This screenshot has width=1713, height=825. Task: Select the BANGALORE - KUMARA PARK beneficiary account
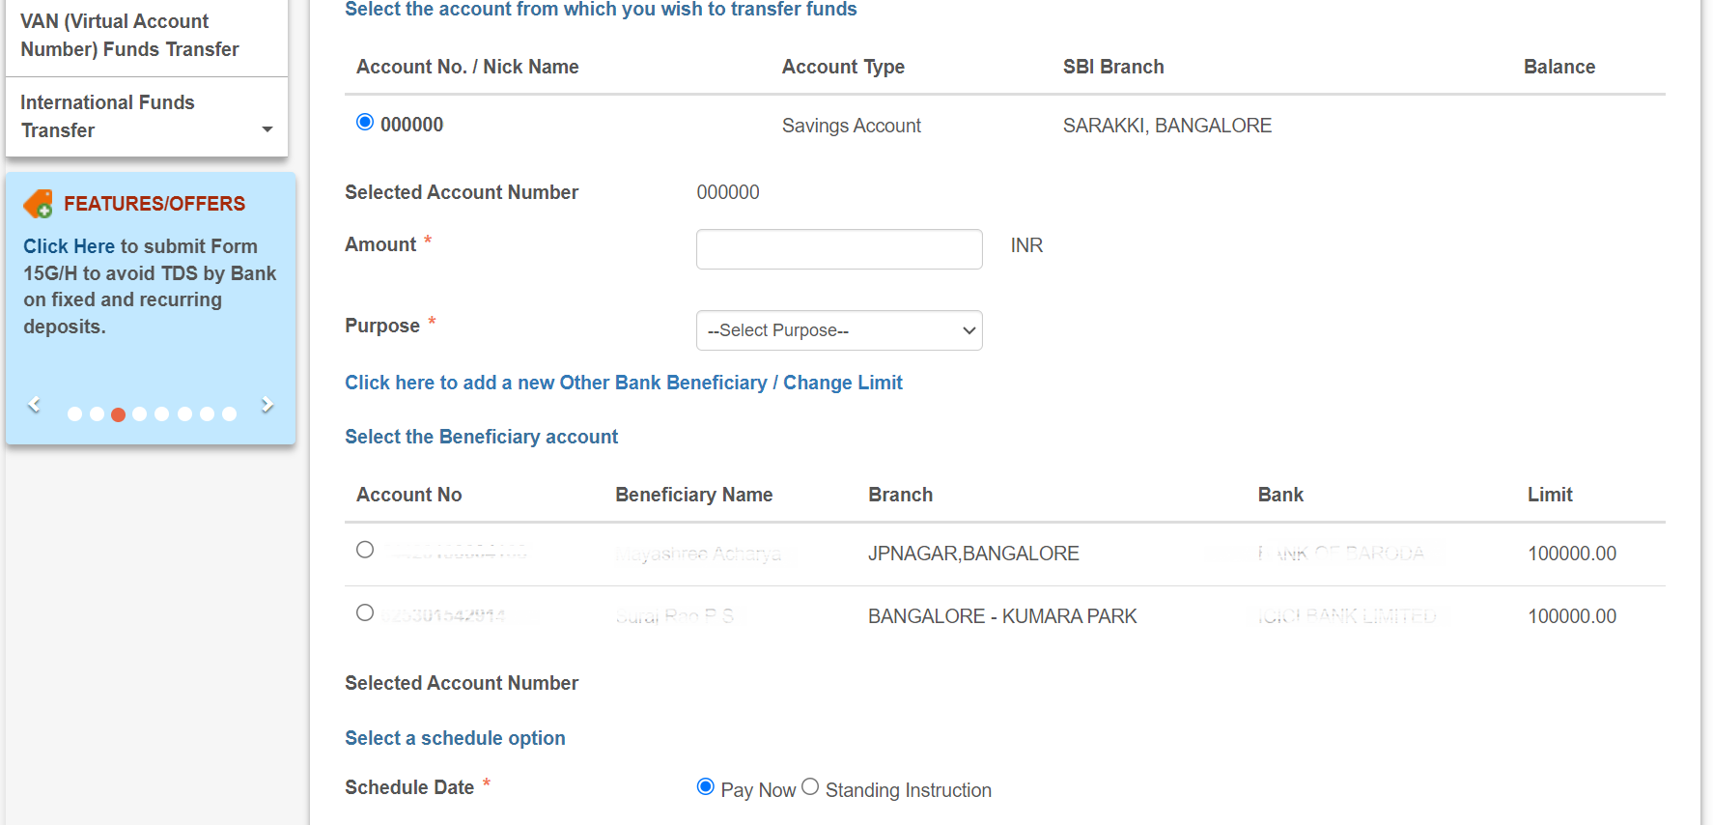[364, 612]
